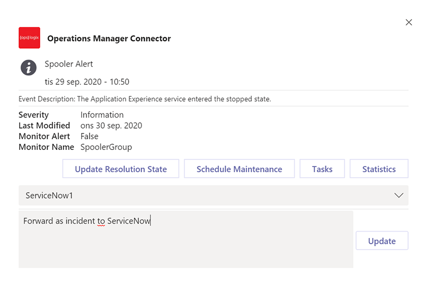This screenshot has height=285, width=424.
Task: Click the Last Modified label
Action: coord(44,126)
